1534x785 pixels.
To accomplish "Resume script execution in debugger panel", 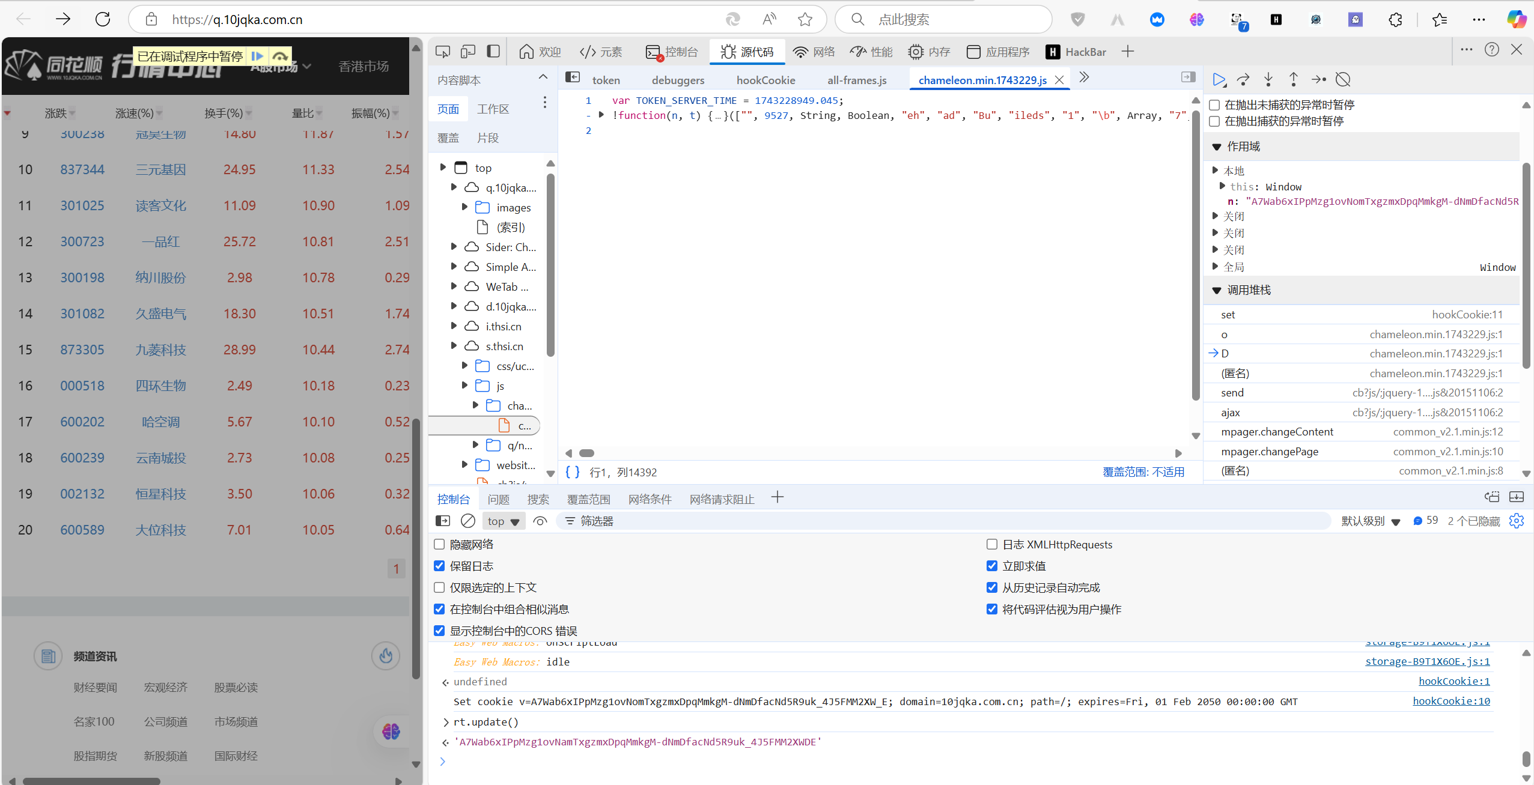I will [x=1219, y=80].
